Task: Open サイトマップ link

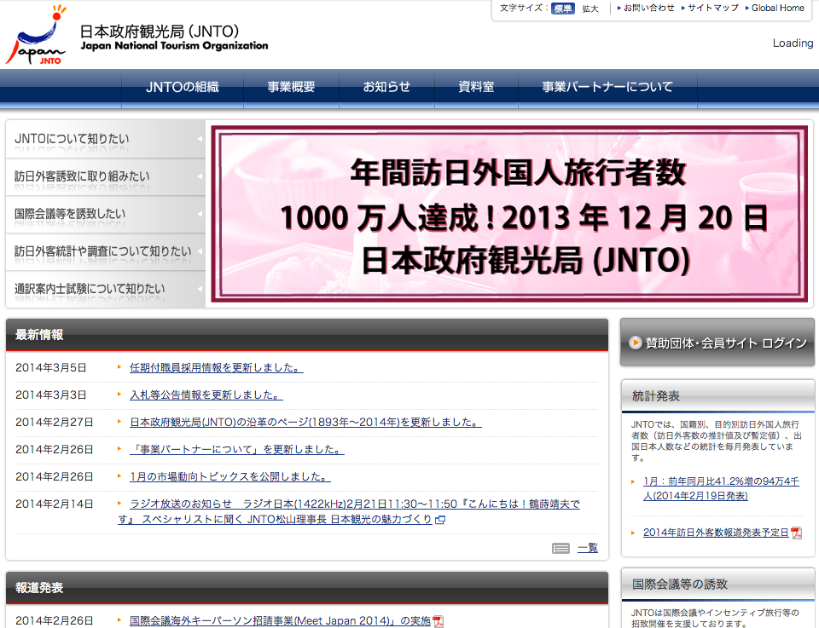Action: coord(713,8)
